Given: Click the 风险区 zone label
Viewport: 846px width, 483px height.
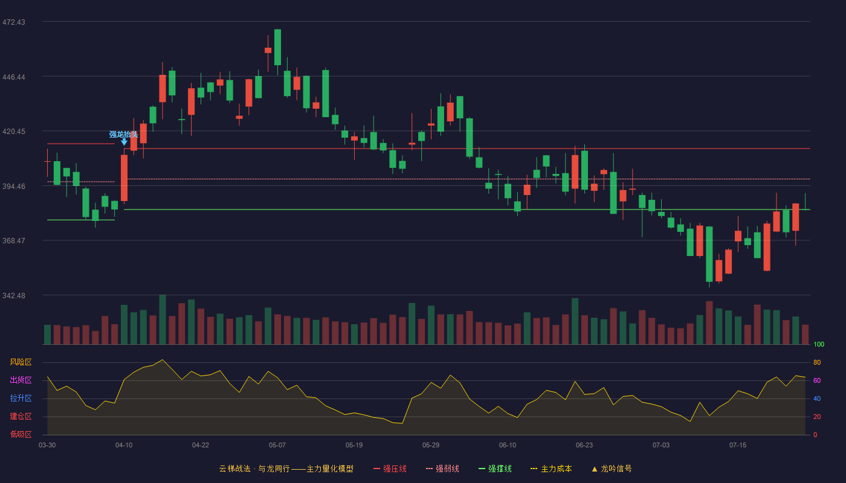Looking at the screenshot, I should point(21,362).
